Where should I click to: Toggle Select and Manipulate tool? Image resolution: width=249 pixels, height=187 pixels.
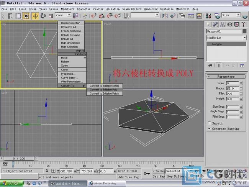[x=85, y=16]
